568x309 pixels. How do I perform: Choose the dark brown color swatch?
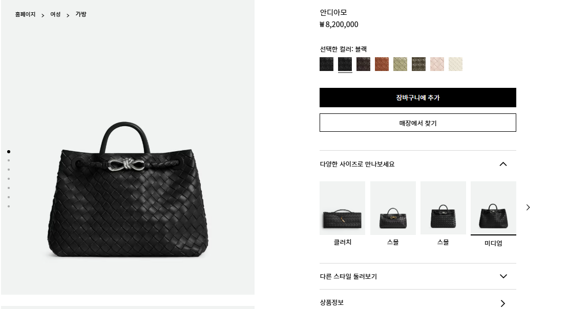(363, 64)
